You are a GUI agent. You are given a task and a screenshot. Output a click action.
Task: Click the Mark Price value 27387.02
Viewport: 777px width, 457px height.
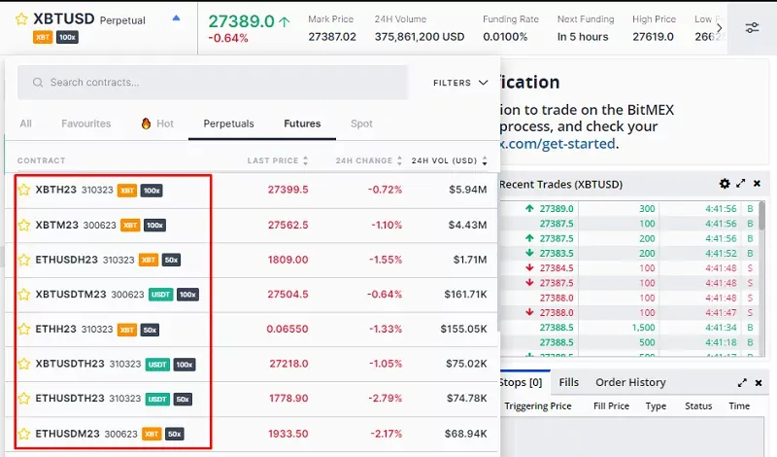click(332, 37)
